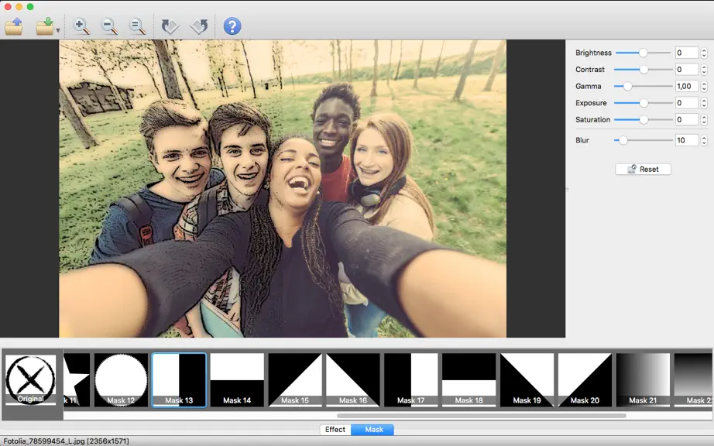Choose the Mask 12 circle thumbnail
714x446 pixels.
click(x=121, y=379)
